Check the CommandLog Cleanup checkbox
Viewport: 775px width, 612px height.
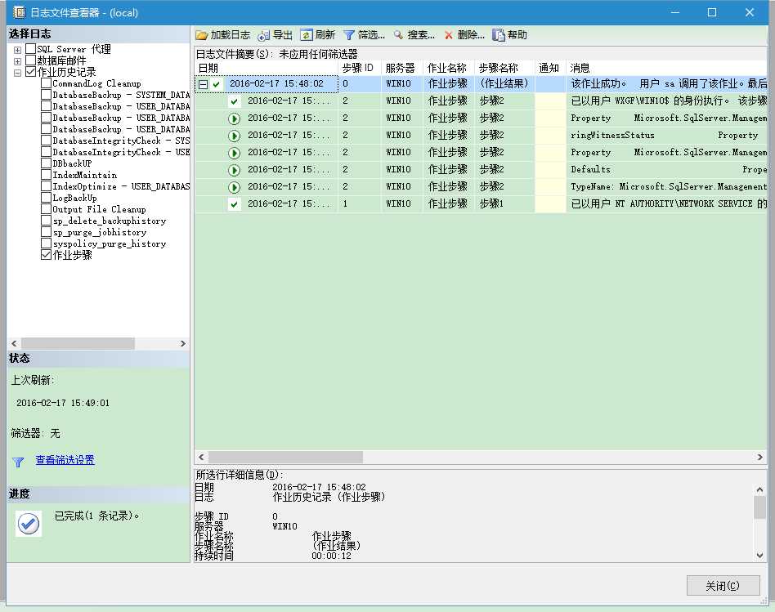46,83
